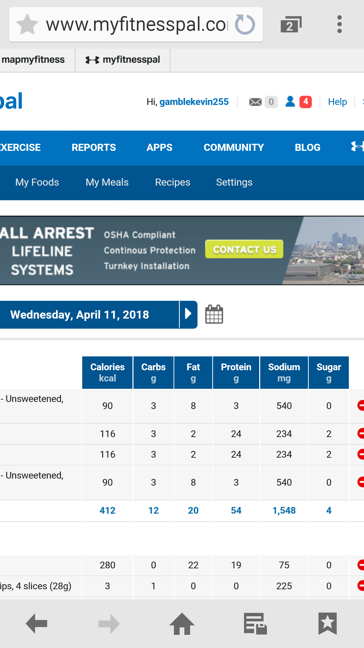Go to Recipes submenu
This screenshot has width=364, height=648.
pos(173,182)
